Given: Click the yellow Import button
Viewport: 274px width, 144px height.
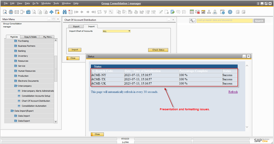Looking at the screenshot, I should pyautogui.click(x=75, y=50).
